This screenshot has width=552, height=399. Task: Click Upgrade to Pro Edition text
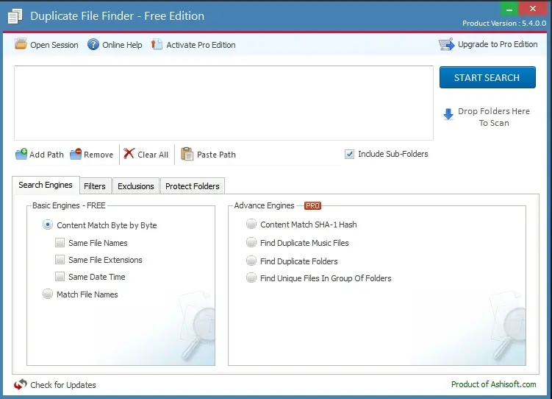[498, 44]
